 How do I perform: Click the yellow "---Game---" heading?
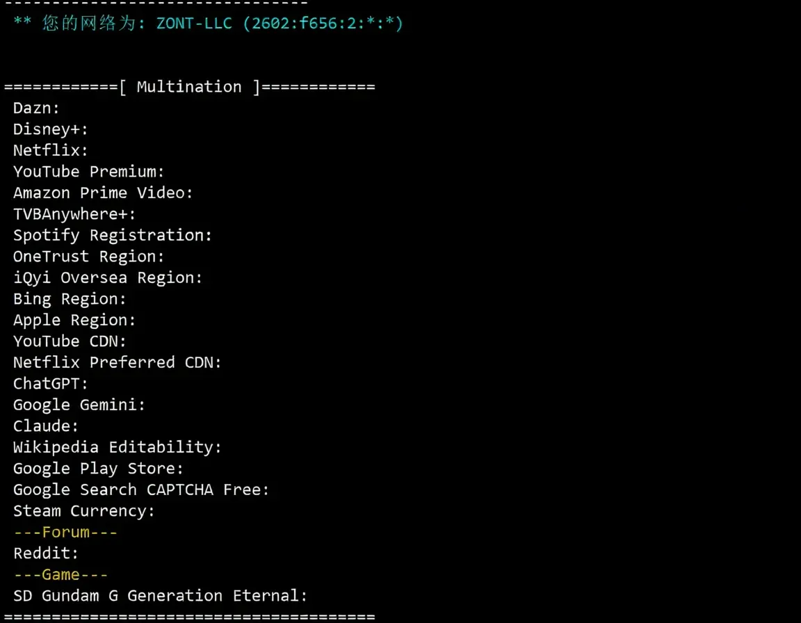(x=60, y=574)
